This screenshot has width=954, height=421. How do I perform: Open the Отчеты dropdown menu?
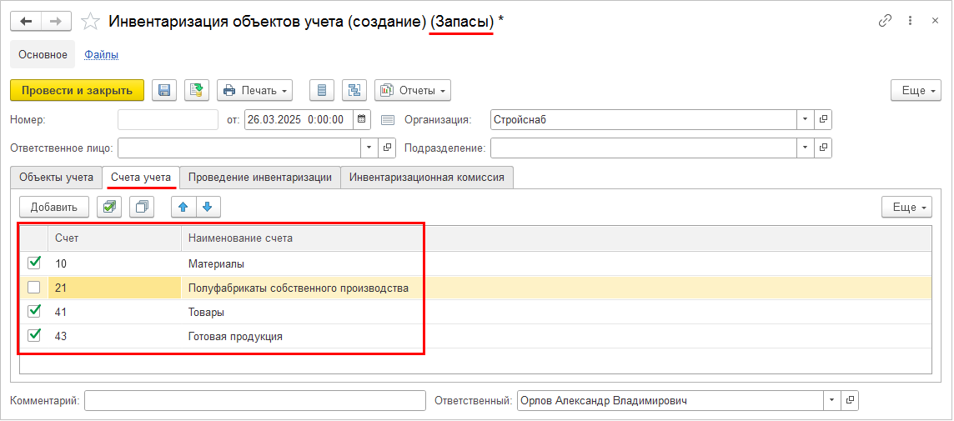click(x=413, y=90)
